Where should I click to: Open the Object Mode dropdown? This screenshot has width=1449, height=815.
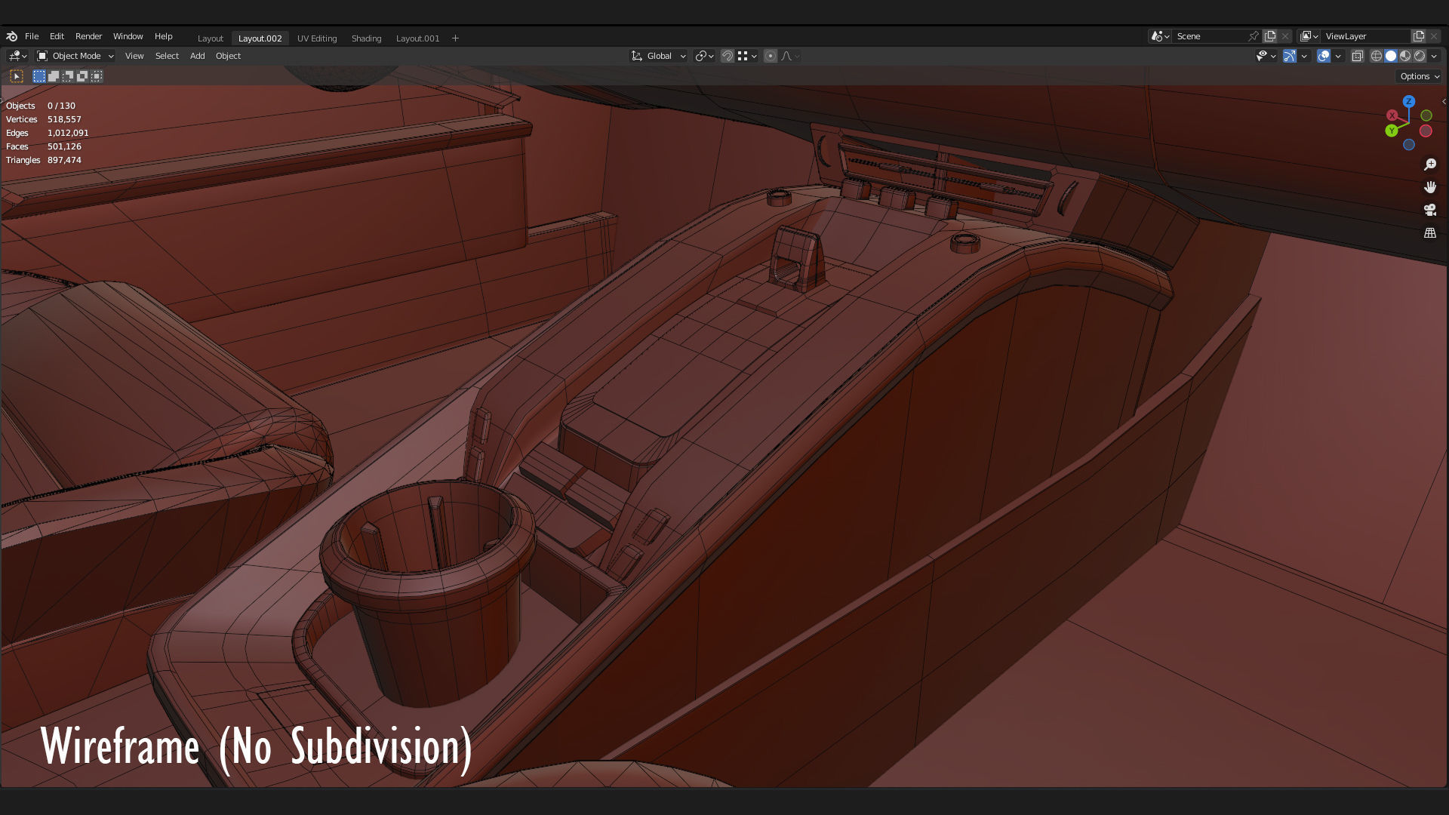pyautogui.click(x=75, y=56)
